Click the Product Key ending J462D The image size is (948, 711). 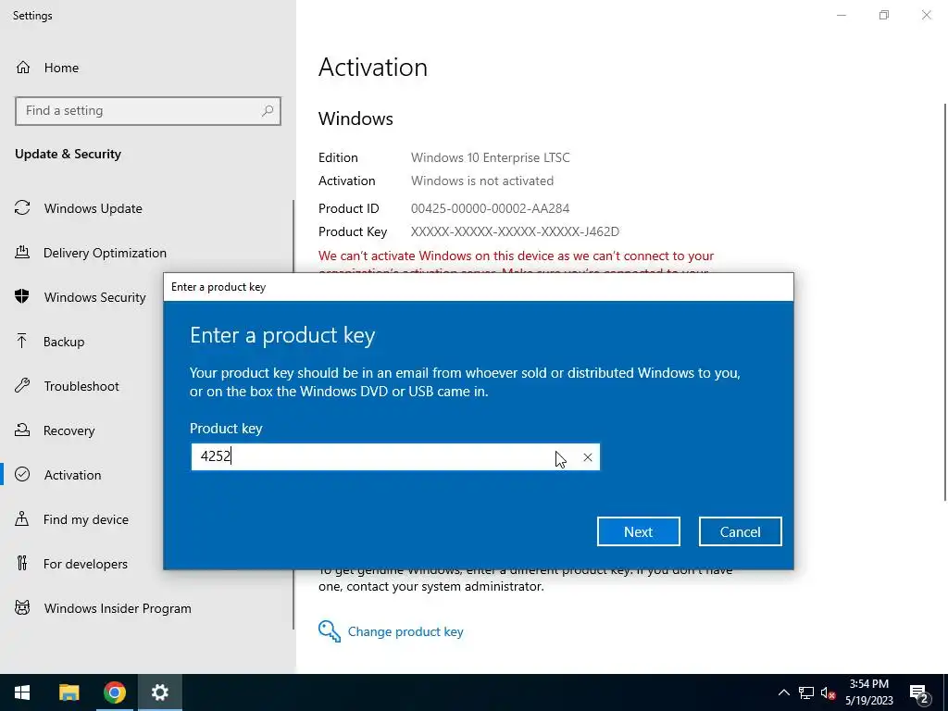515,231
